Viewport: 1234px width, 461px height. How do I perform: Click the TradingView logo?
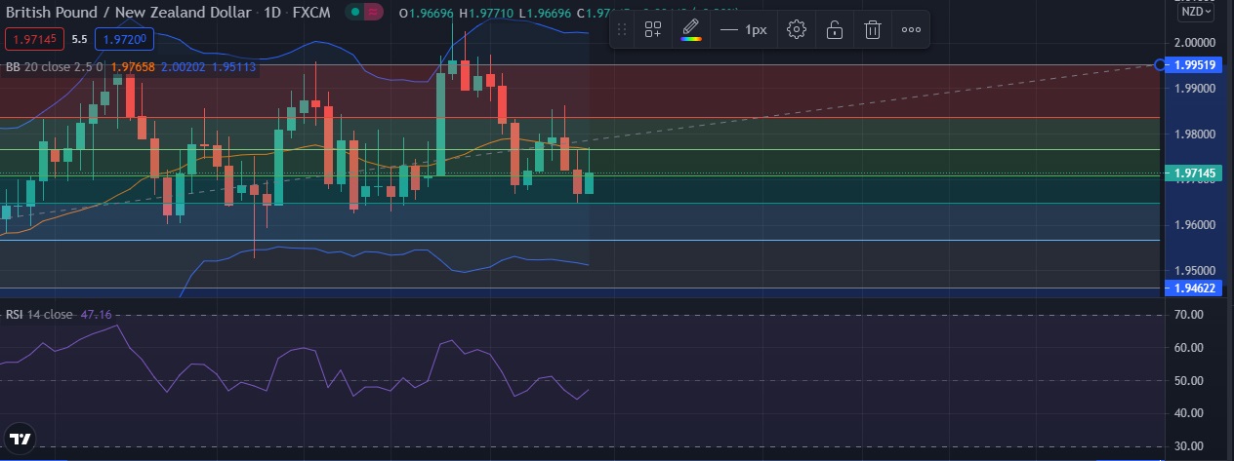(19, 438)
